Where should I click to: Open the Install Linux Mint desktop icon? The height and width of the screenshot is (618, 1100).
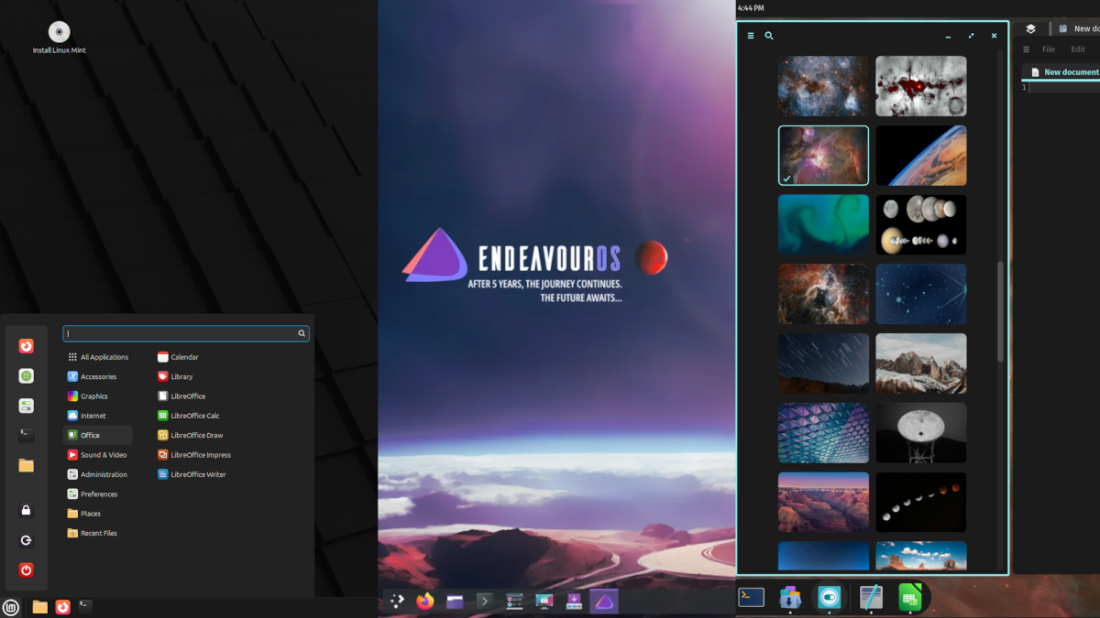60,38
